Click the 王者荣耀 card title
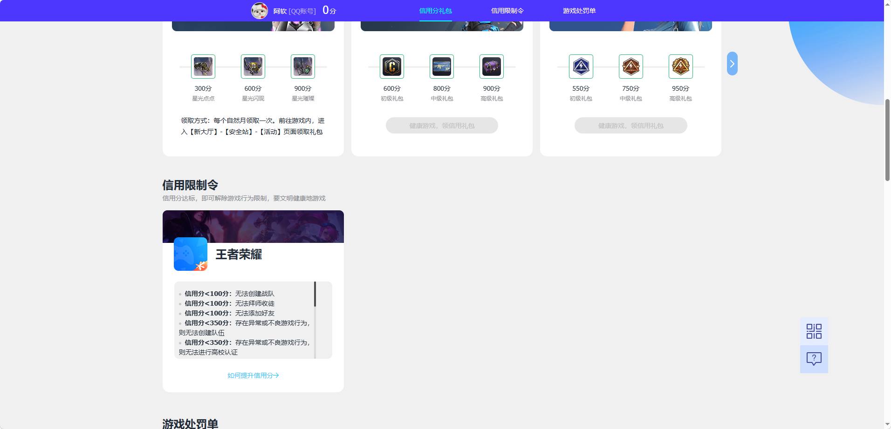The height and width of the screenshot is (429, 891). tap(239, 255)
